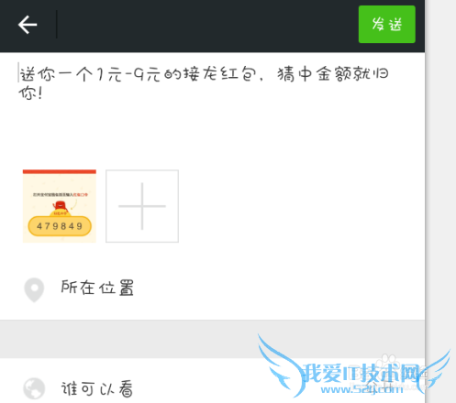Tap the location pin icon
The image size is (456, 403).
pyautogui.click(x=34, y=289)
